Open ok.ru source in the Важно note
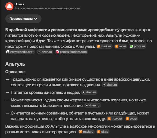The width and height of the screenshot is (157, 138). [x=102, y=132]
